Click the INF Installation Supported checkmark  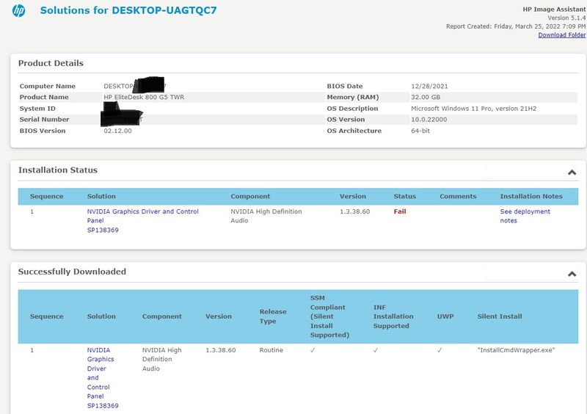pos(376,350)
